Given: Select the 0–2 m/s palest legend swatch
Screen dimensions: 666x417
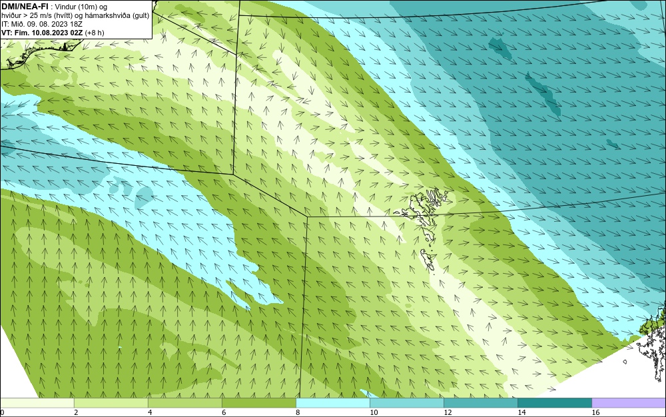Looking at the screenshot, I should (37, 402).
